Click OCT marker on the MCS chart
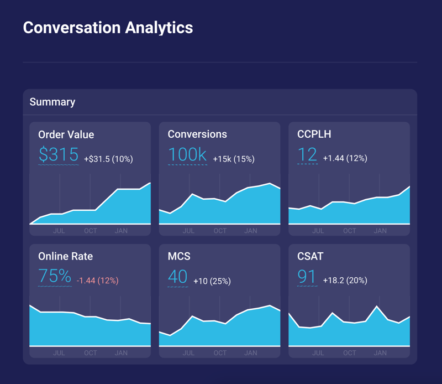Viewport: 442px width, 384px height. tap(220, 352)
